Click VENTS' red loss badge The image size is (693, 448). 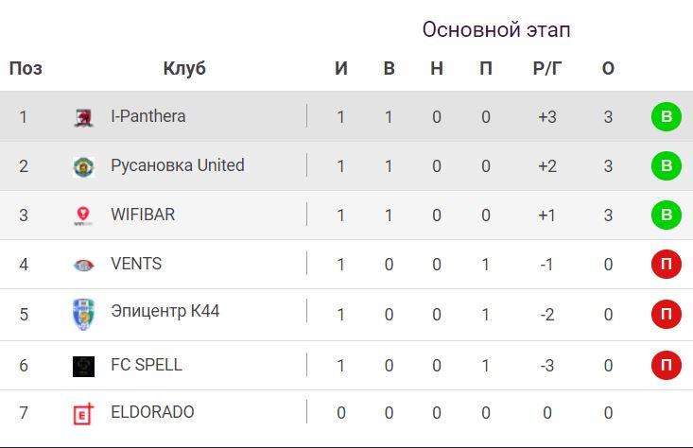[666, 265]
